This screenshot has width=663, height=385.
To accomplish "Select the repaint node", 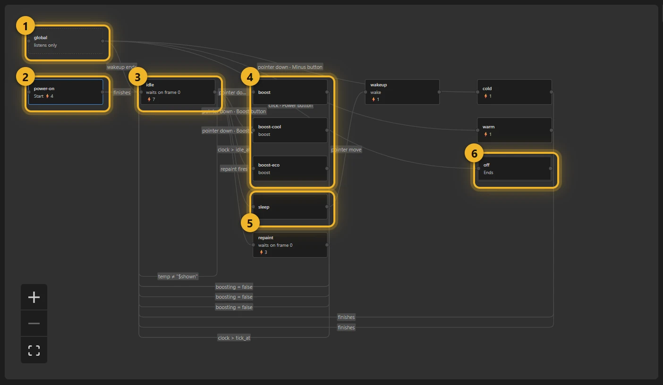I will 290,245.
